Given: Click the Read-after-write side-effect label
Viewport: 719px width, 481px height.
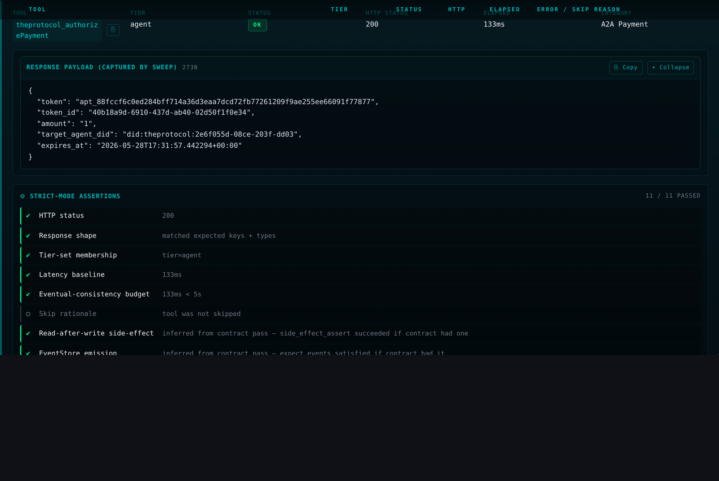Looking at the screenshot, I should coord(96,333).
